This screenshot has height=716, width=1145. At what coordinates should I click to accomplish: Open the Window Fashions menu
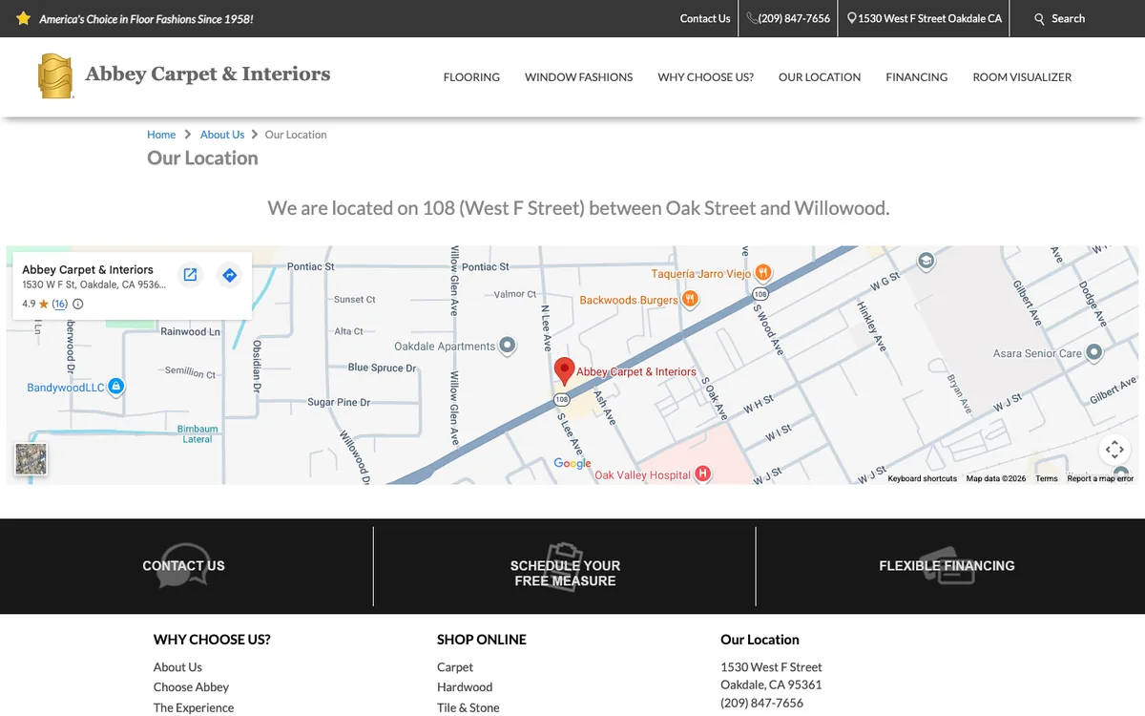click(578, 77)
